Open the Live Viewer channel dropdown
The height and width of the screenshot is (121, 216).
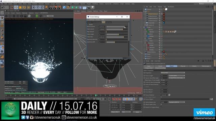(50, 16)
